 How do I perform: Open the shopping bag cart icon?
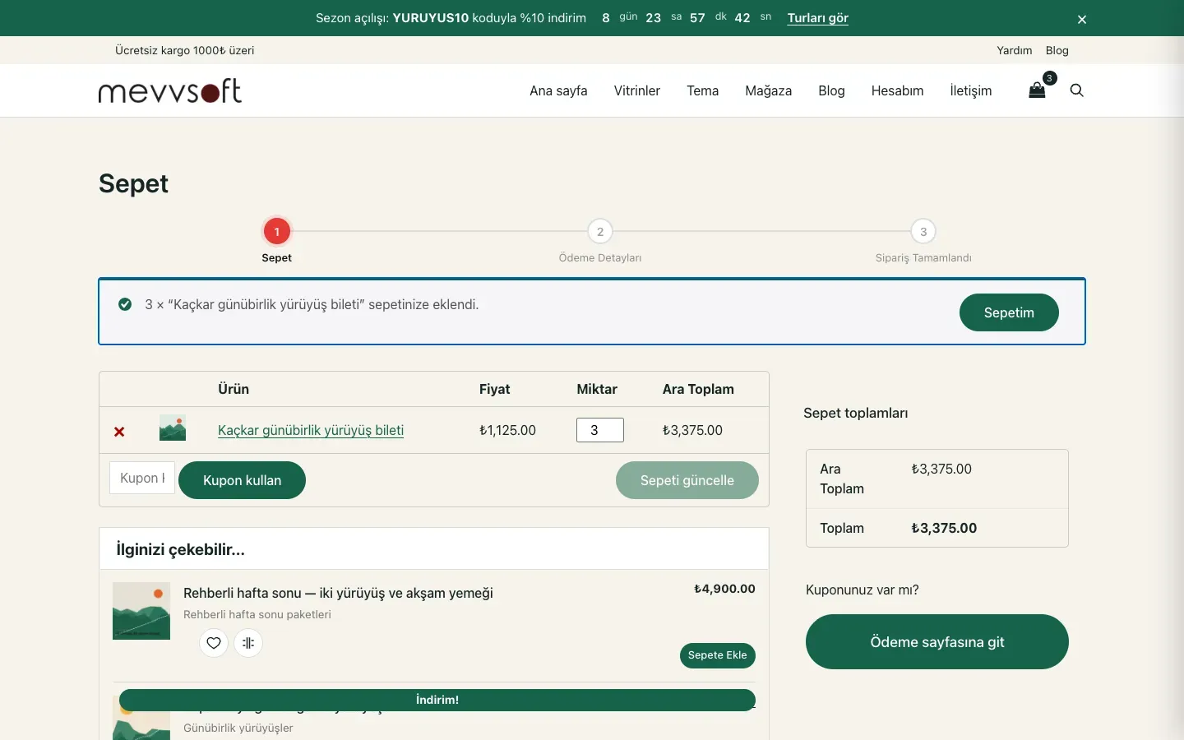(x=1038, y=90)
